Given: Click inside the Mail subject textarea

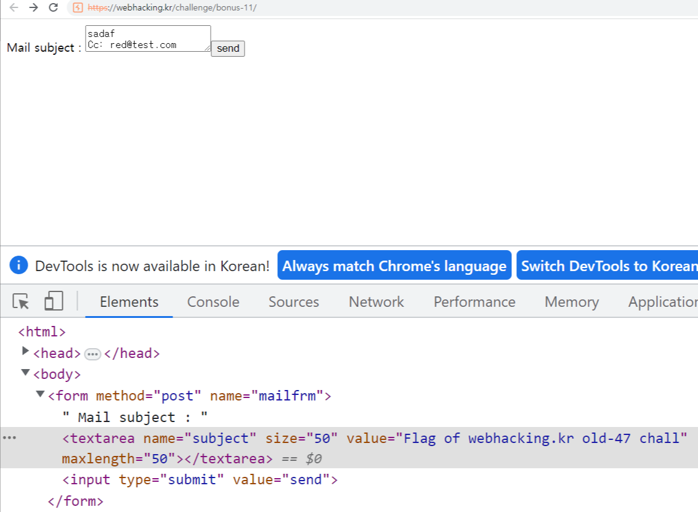Looking at the screenshot, I should tap(148, 38).
